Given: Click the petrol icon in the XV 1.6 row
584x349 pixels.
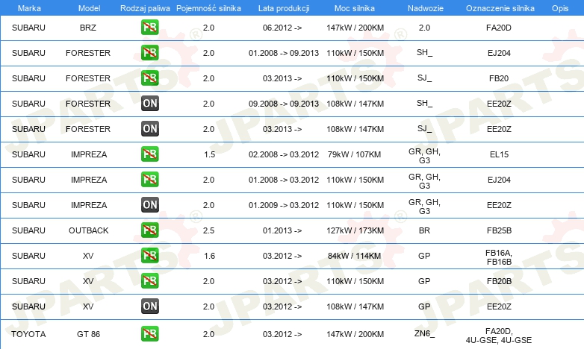Looking at the screenshot, I should (149, 255).
